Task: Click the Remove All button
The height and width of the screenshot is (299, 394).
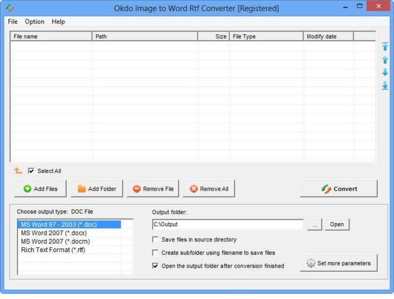Action: pyautogui.click(x=209, y=189)
